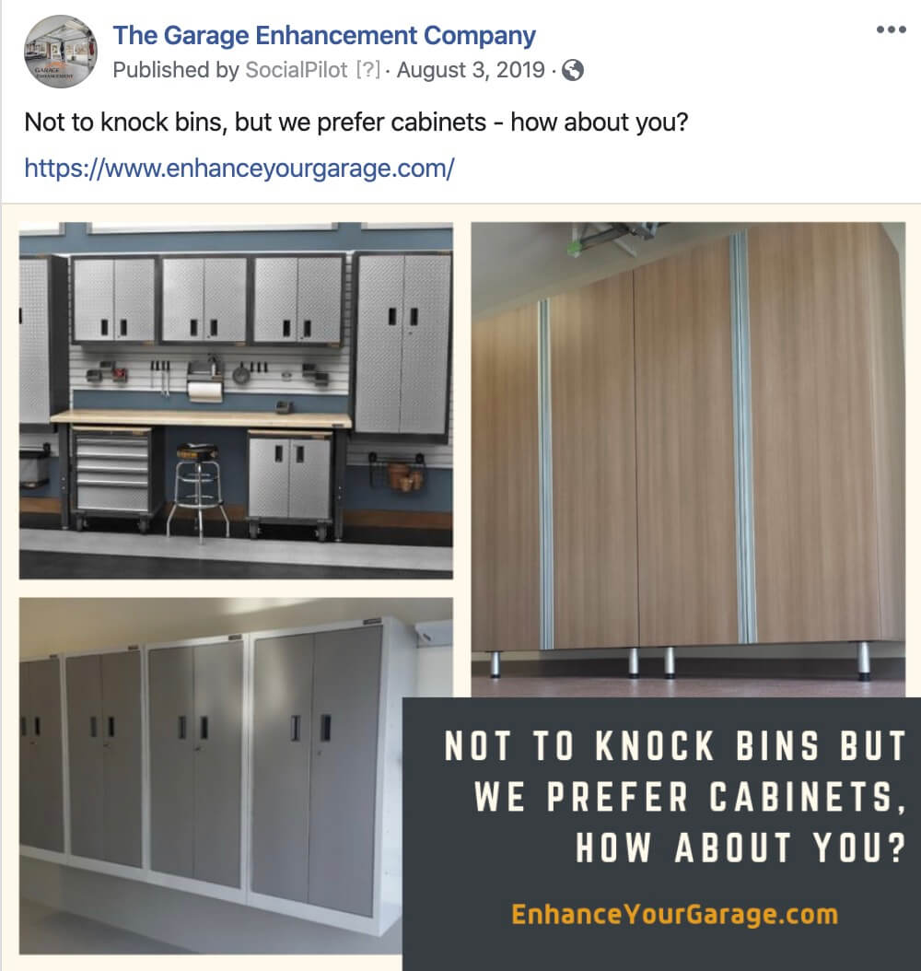Click the orange EnhanceYourGarage.com banner text
The height and width of the screenshot is (971, 921).
tap(675, 915)
